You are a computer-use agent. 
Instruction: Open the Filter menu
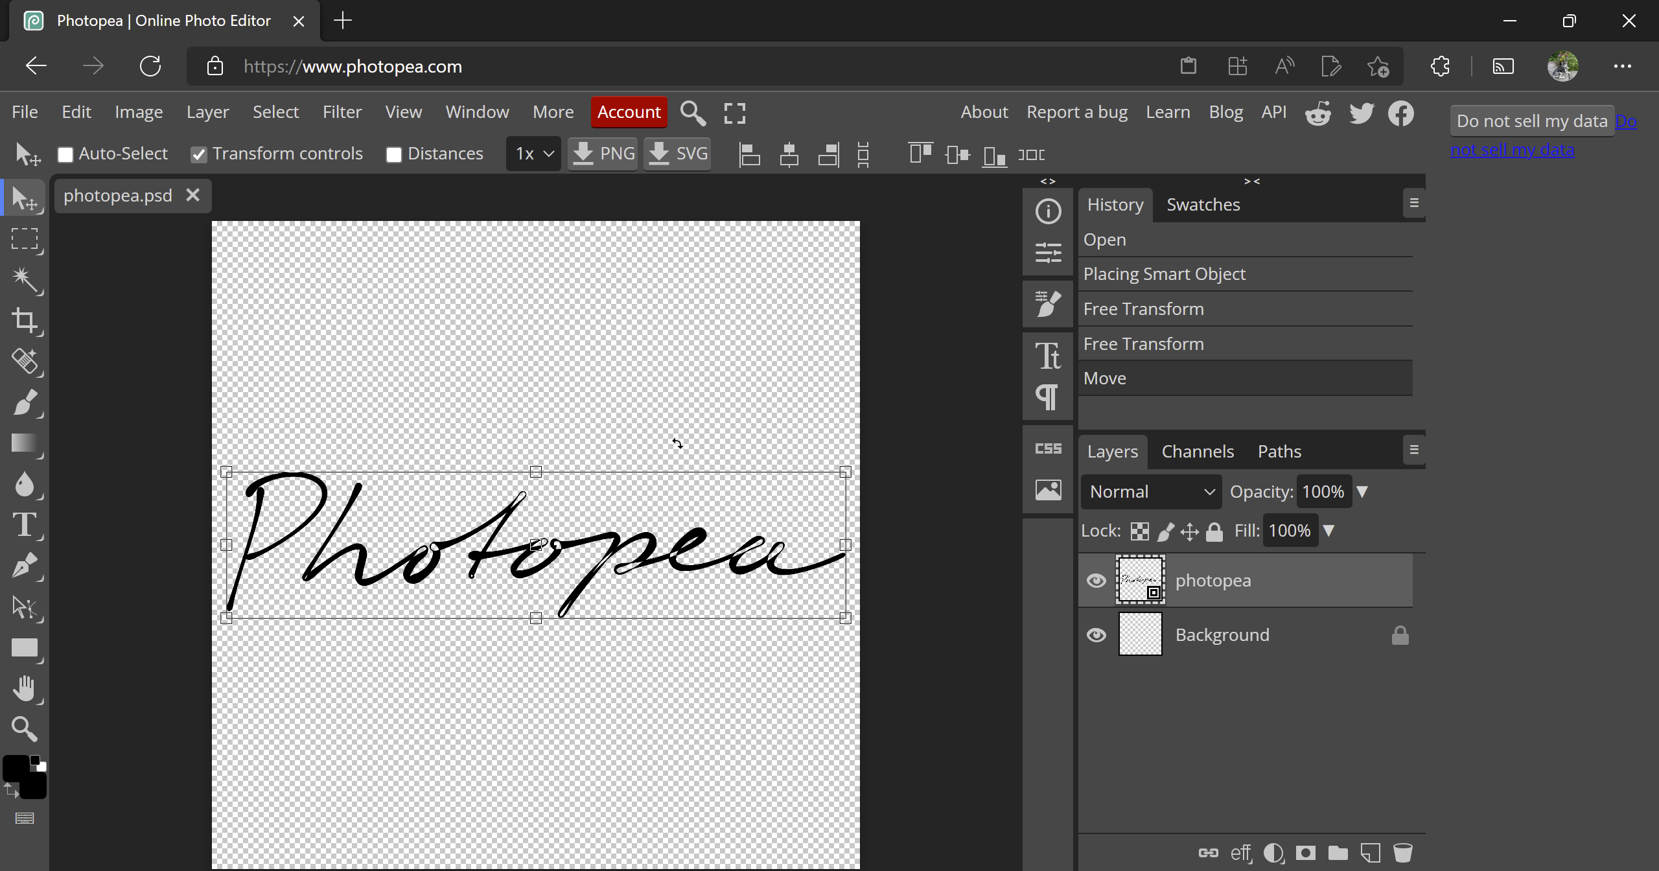342,112
